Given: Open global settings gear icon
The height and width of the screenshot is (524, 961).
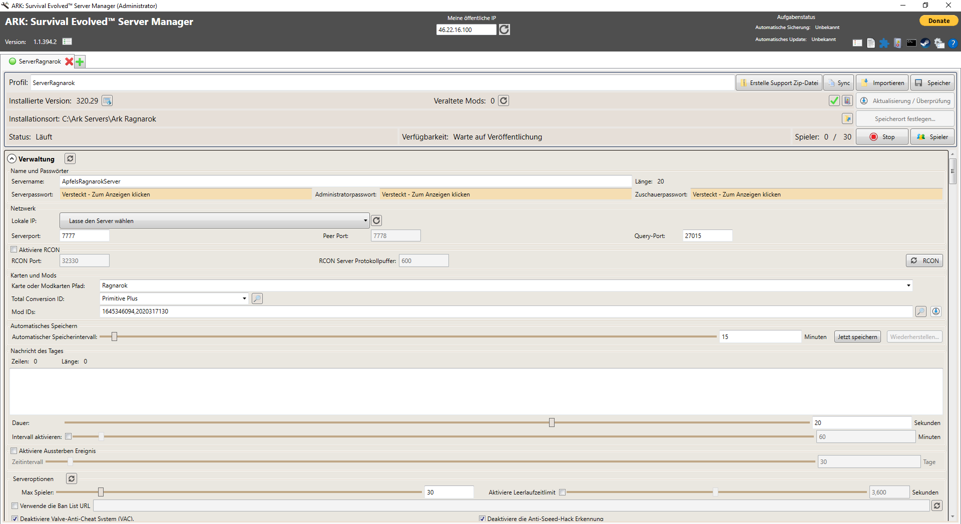Looking at the screenshot, I should [939, 43].
